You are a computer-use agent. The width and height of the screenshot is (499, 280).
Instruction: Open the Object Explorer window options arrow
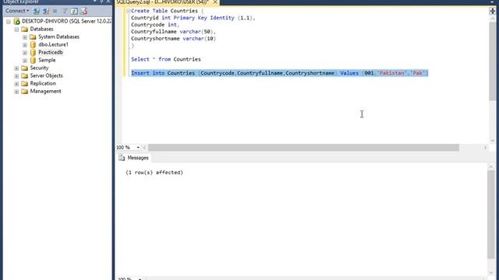[x=95, y=2]
